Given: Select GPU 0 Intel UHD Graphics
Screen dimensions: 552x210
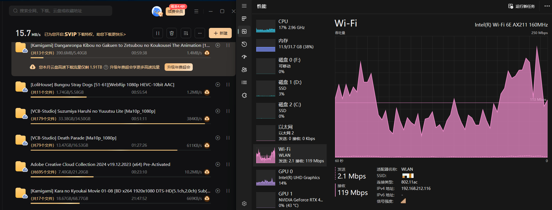Looking at the screenshot, I should click(x=290, y=178).
